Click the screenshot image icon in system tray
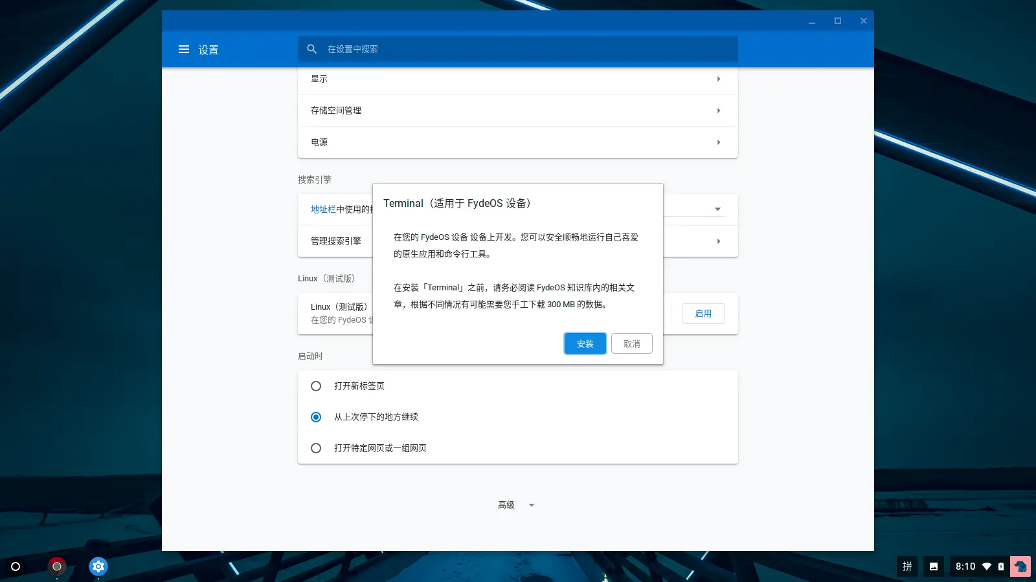The image size is (1036, 582). [x=933, y=566]
